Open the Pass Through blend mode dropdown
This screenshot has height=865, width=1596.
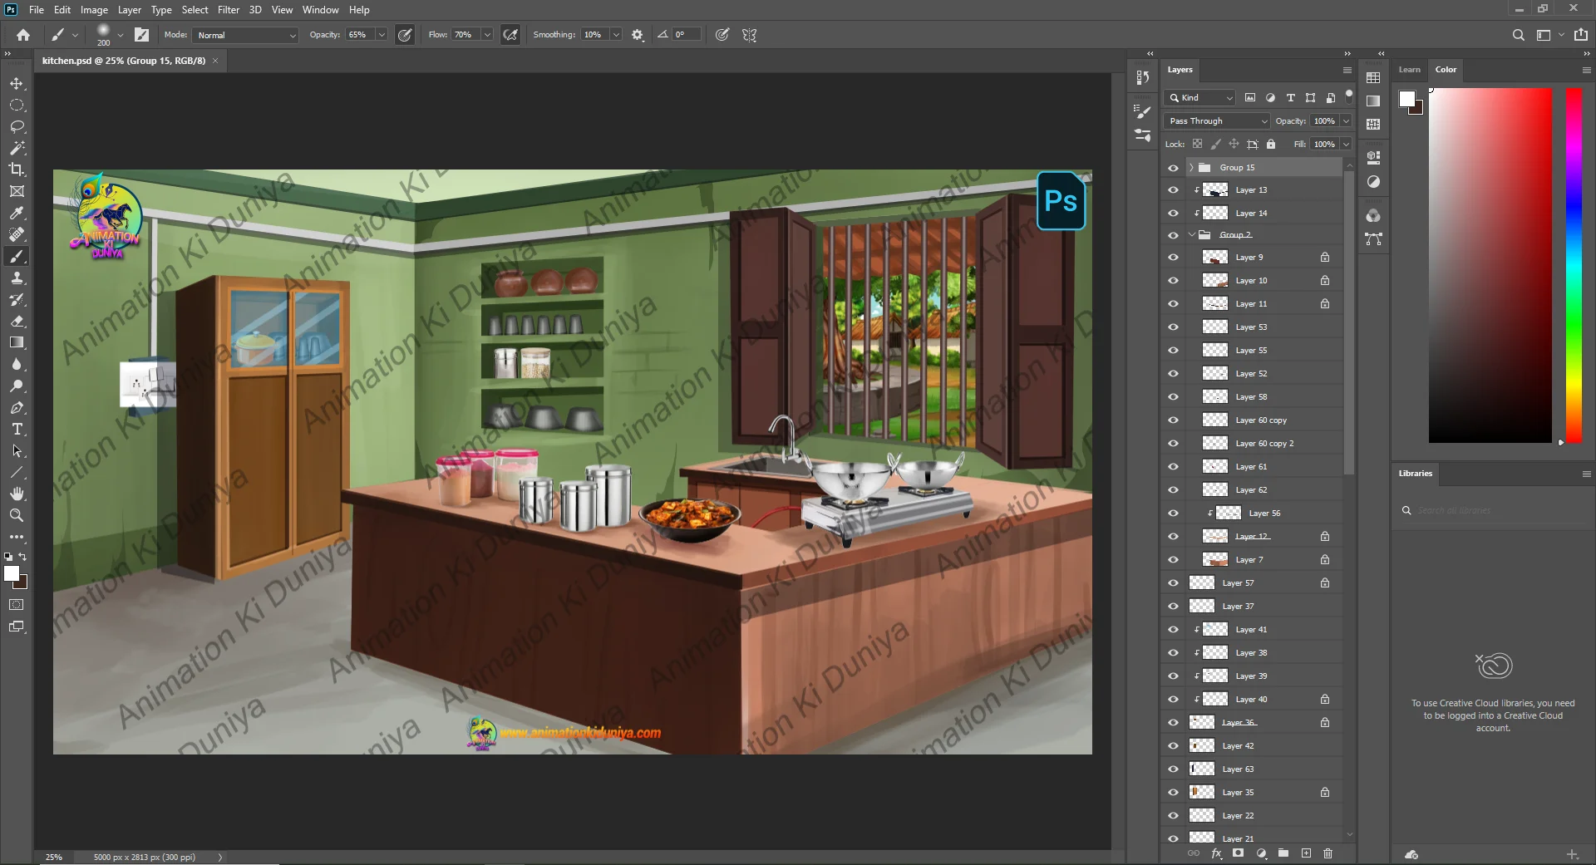coord(1217,121)
